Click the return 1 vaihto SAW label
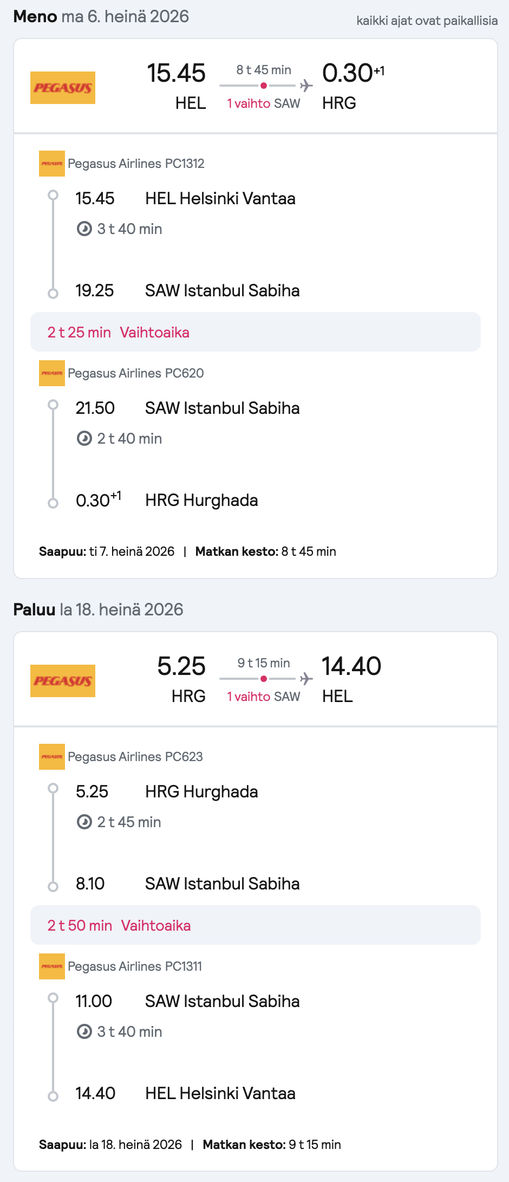509x1182 pixels. pyautogui.click(x=264, y=697)
